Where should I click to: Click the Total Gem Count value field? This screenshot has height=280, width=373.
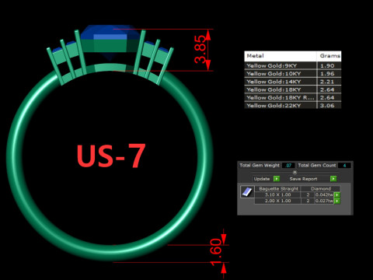coord(344,166)
